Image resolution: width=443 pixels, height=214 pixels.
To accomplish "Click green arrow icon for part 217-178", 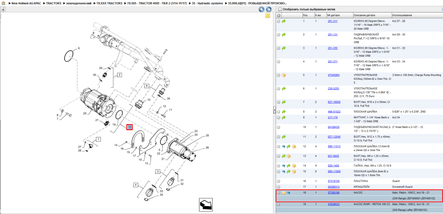I will click(284, 117).
